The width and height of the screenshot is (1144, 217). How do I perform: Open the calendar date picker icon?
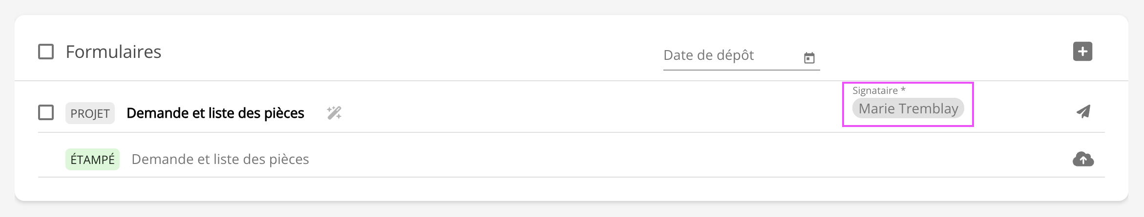(809, 58)
